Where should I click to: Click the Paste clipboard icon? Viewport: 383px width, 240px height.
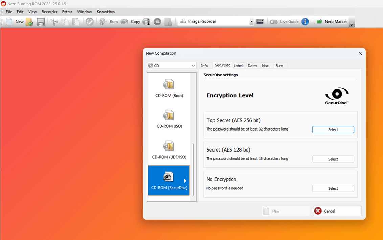click(76, 22)
